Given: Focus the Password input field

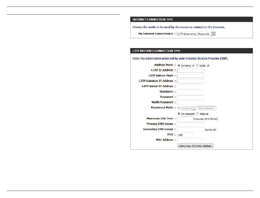Looking at the screenshot, I should tap(190, 97).
